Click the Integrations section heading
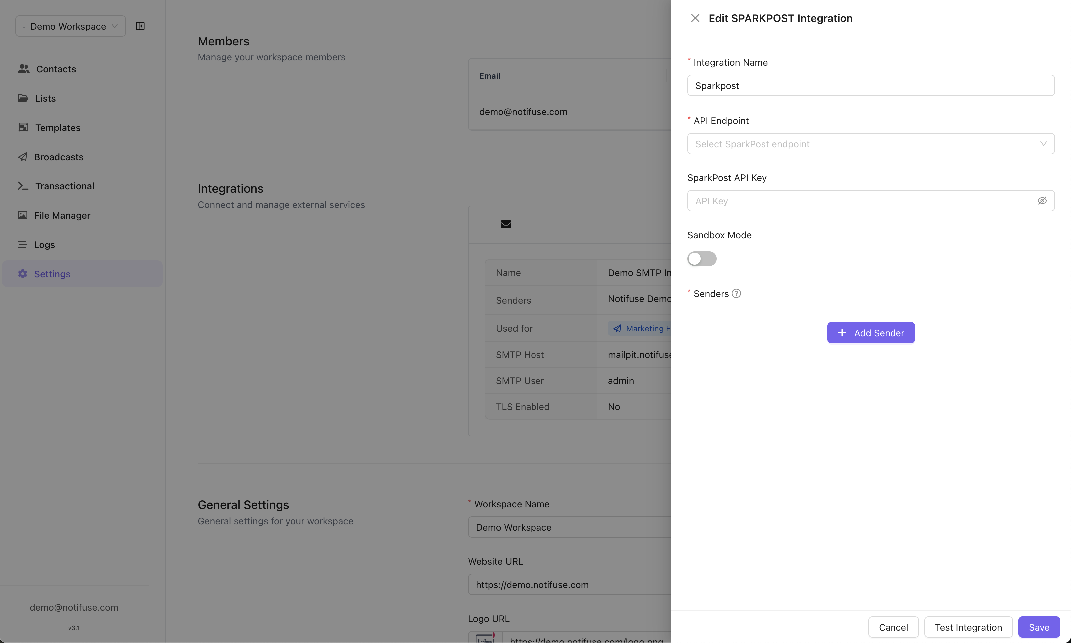 click(x=230, y=188)
